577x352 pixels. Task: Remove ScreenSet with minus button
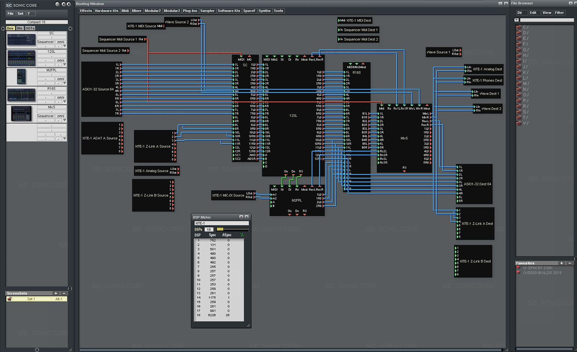click(64, 293)
